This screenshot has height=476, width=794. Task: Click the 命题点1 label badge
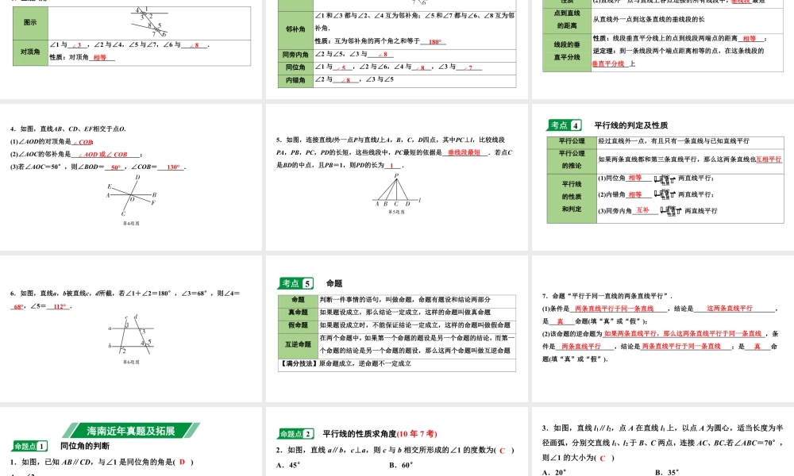pyautogui.click(x=30, y=447)
